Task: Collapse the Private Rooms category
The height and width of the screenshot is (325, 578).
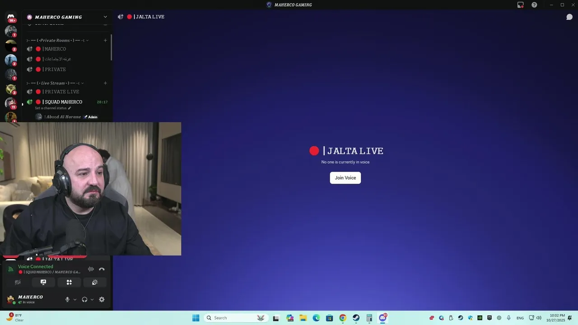Action: (x=57, y=40)
